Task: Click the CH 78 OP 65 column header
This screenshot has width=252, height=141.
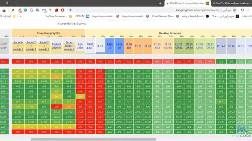Action: [179, 46]
